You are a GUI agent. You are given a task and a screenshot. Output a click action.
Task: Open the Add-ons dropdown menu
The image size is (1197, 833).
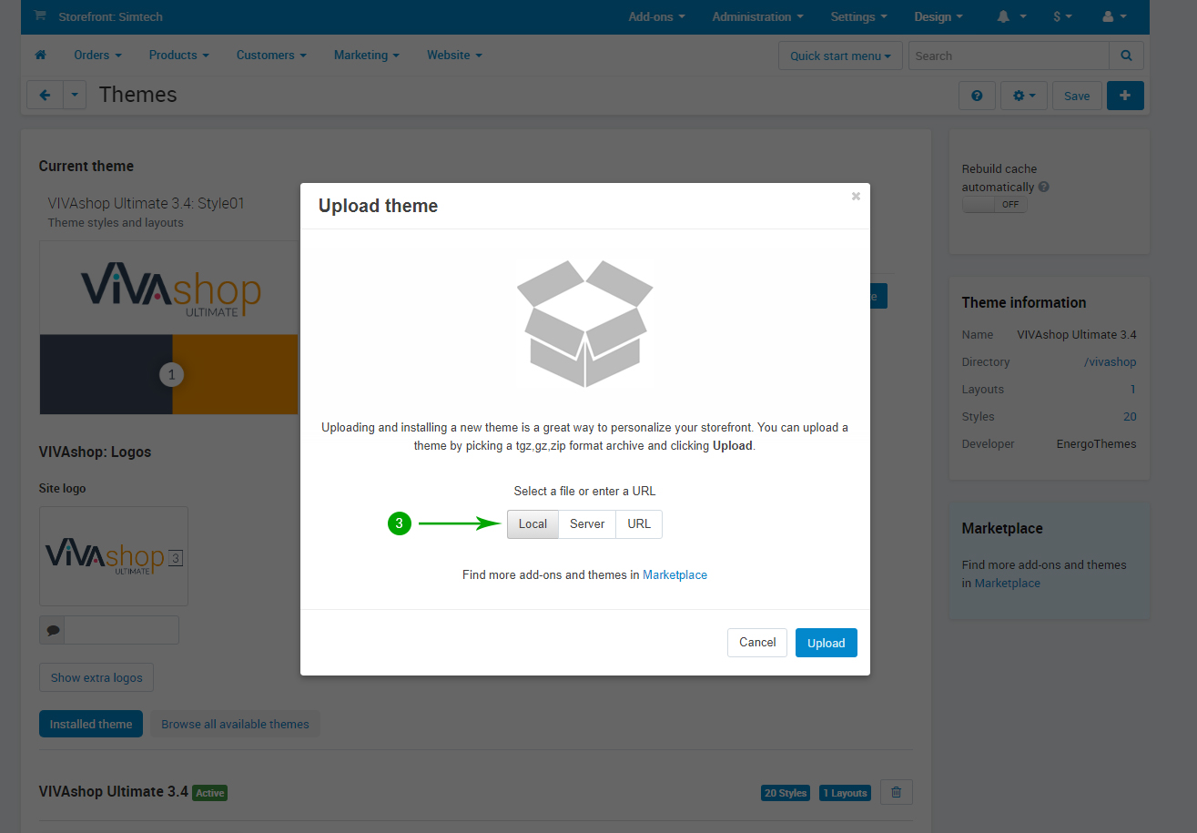tap(656, 16)
